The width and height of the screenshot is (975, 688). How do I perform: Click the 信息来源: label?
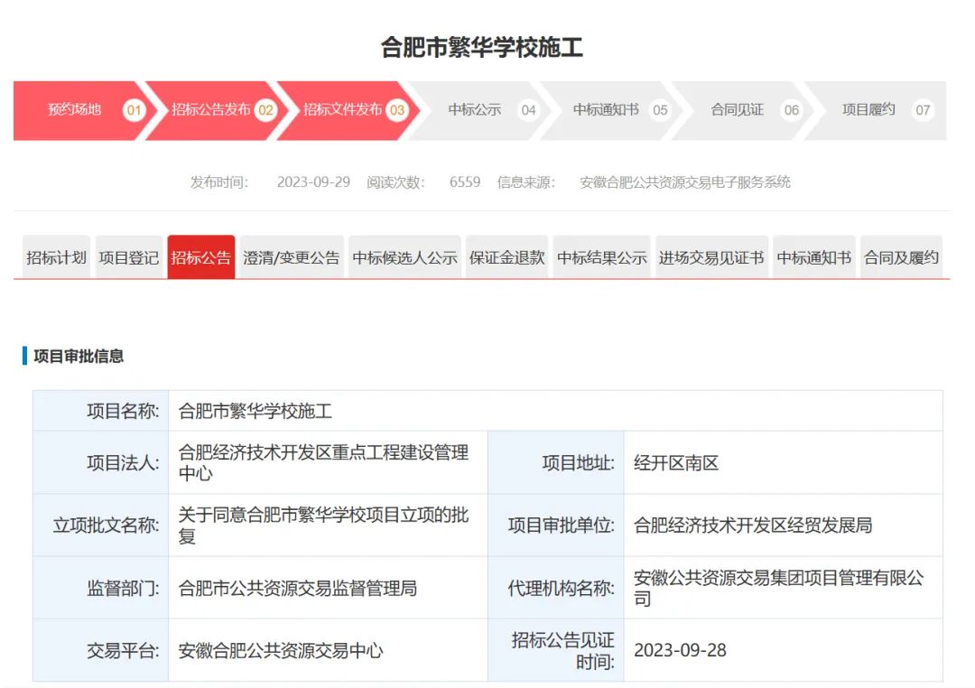[x=526, y=182]
